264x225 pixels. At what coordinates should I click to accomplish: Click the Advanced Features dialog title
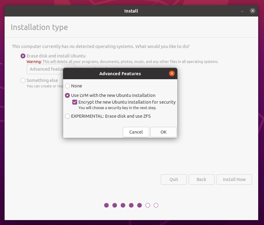click(x=120, y=74)
